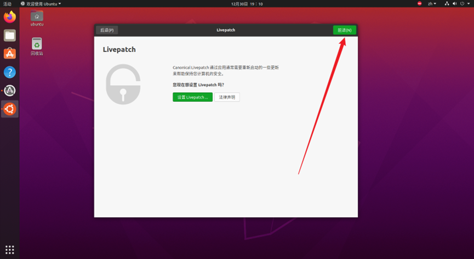The image size is (474, 259).
Task: Click the question 您现在想设置 Livepatch 吗?
Action: pos(198,85)
